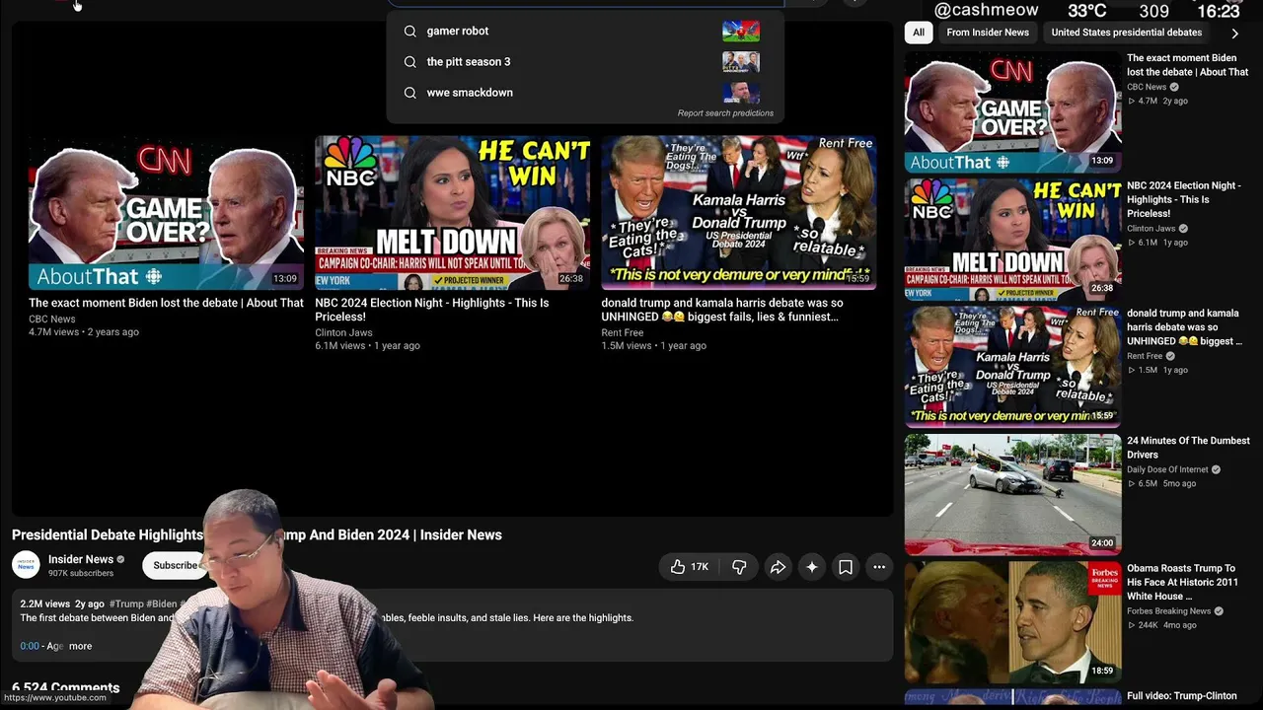Open the #Trump hashtag
This screenshot has width=1263, height=710.
[x=126, y=603]
